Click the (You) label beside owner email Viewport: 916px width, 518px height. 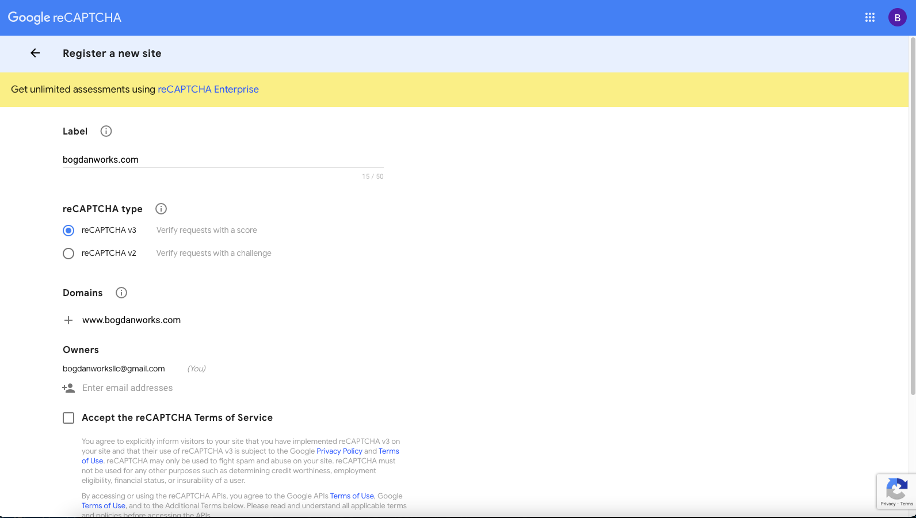coord(197,369)
